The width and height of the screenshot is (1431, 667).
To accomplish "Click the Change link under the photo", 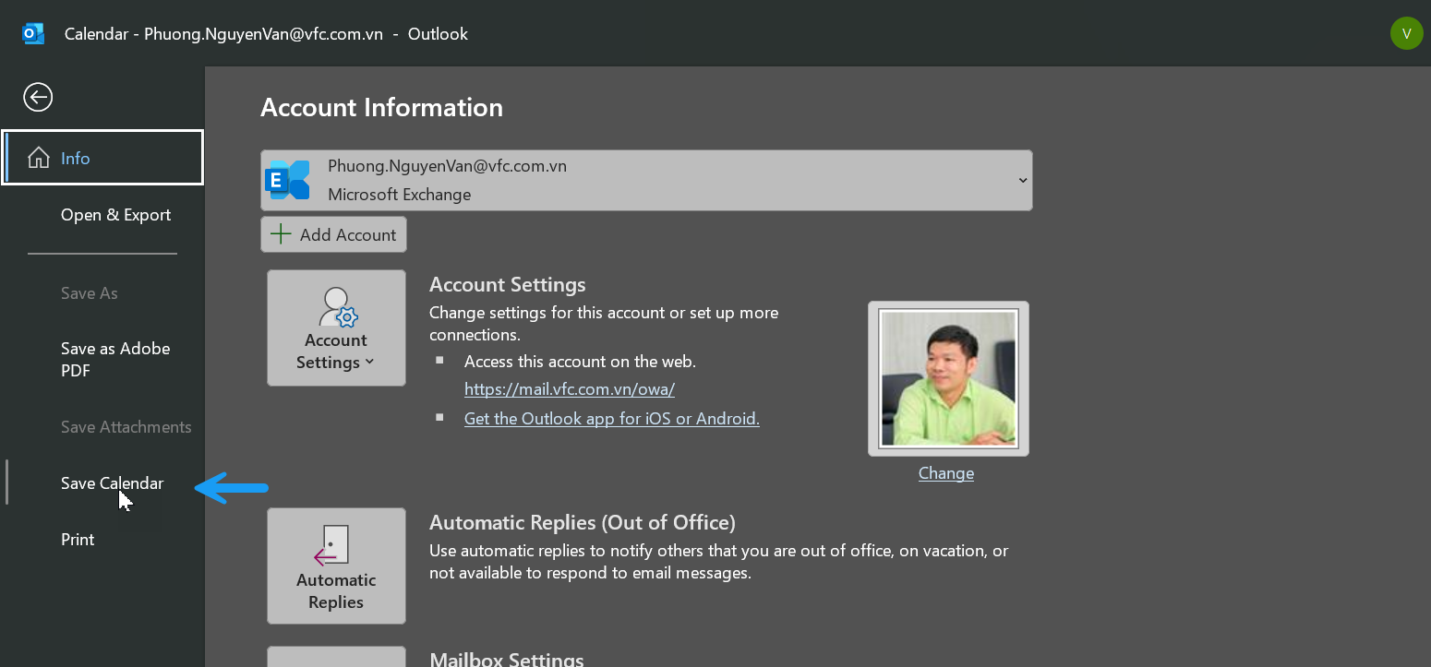I will pos(945,473).
